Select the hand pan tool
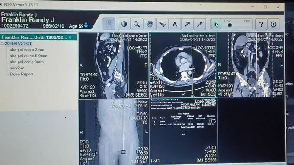 tap(150, 24)
